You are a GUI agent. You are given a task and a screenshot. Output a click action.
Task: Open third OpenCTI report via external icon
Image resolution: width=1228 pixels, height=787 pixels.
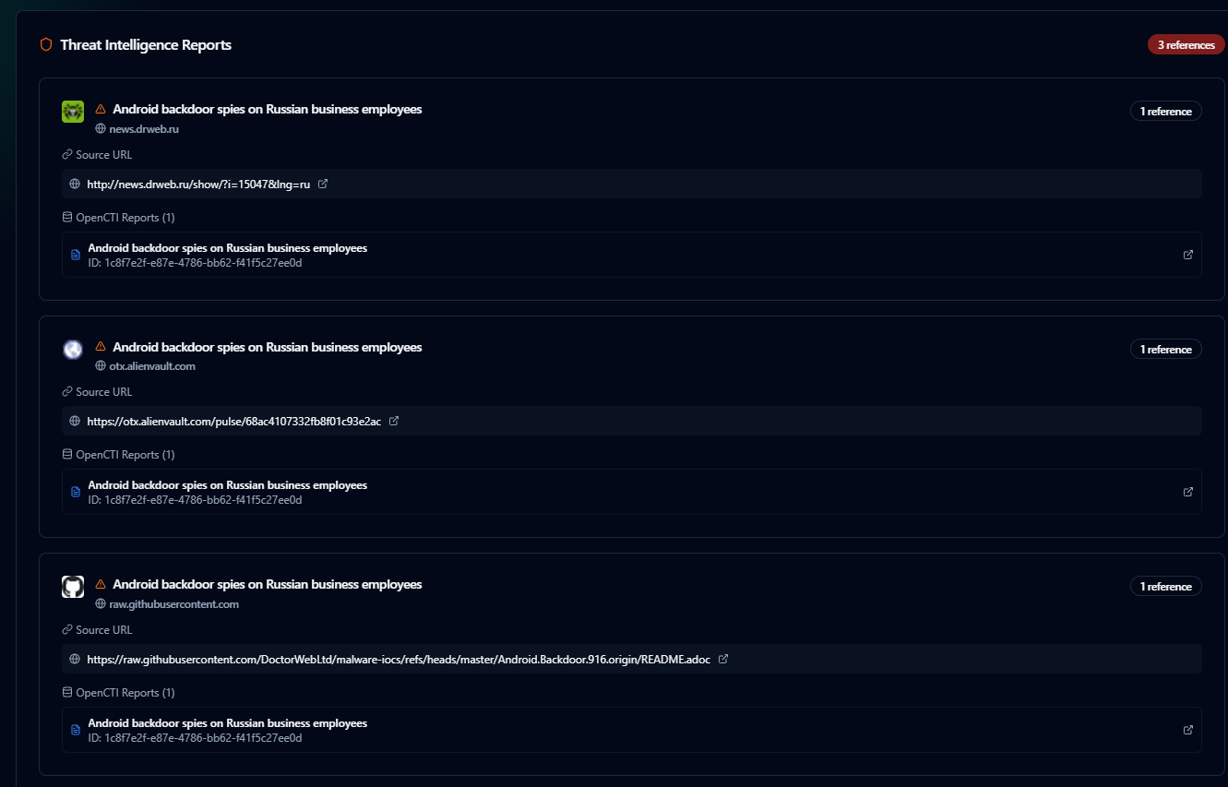pyautogui.click(x=1188, y=730)
